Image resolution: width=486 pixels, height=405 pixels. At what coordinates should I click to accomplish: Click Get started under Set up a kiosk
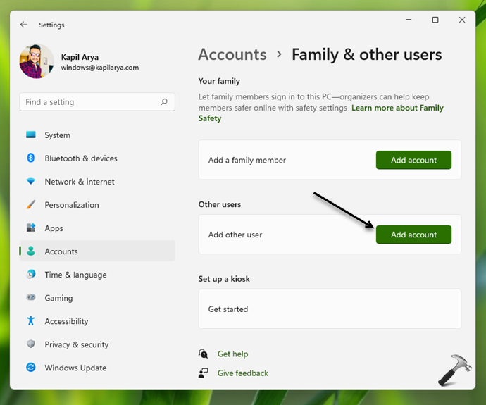[228, 309]
